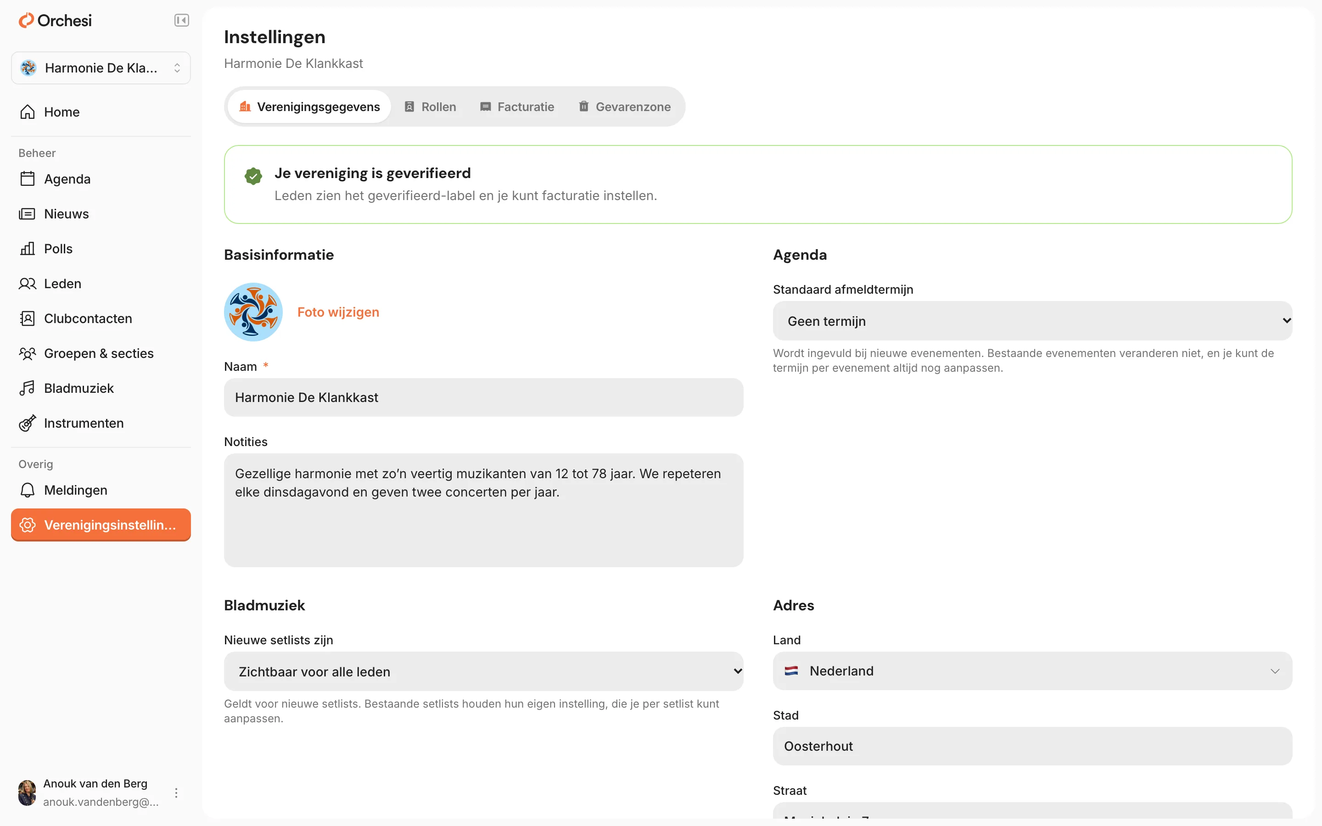The width and height of the screenshot is (1322, 826).
Task: Open the Agenda calendar icon
Action: pos(28,179)
